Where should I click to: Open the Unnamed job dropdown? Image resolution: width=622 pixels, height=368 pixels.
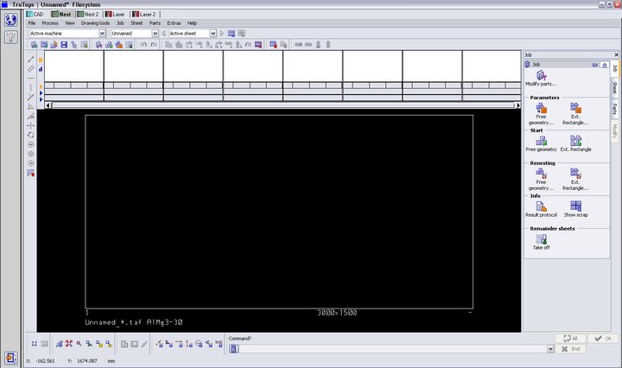155,34
